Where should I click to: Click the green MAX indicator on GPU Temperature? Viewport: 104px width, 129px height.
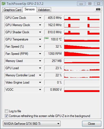(x=47, y=38)
